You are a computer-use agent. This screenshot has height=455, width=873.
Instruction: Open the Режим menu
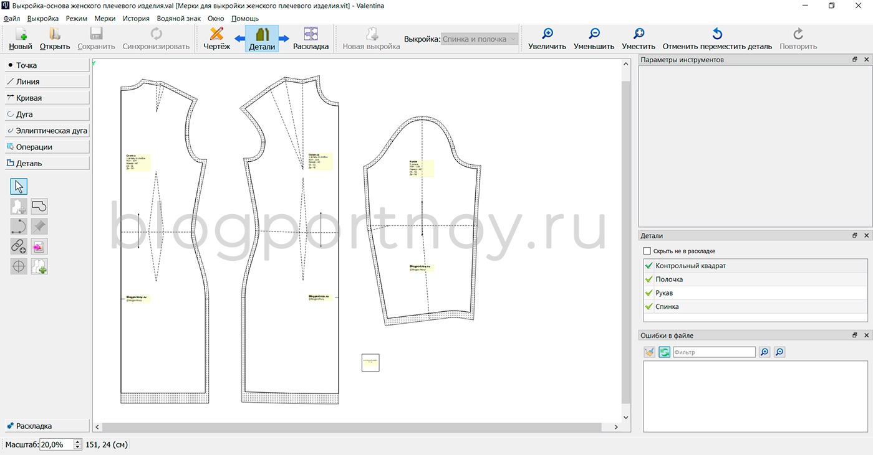click(x=77, y=19)
